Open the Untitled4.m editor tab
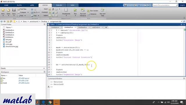Image resolution: width=186 pixels, height=105 pixels. click(83, 27)
